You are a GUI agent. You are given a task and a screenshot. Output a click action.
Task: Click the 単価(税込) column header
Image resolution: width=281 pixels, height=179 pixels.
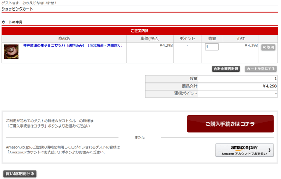pyautogui.click(x=150, y=38)
